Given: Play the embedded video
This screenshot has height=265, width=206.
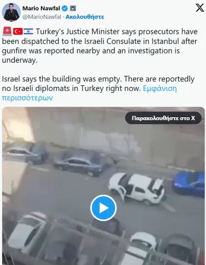Looking at the screenshot, I should [x=103, y=208].
